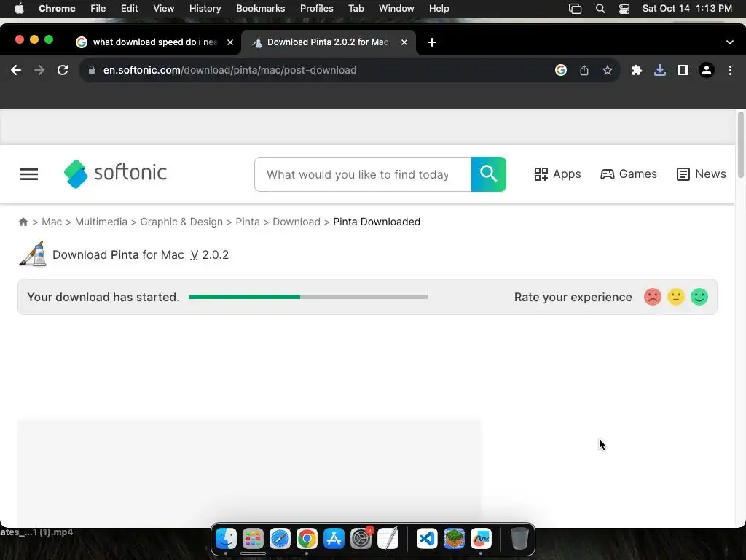Open the Bookmarks menu

point(260,9)
